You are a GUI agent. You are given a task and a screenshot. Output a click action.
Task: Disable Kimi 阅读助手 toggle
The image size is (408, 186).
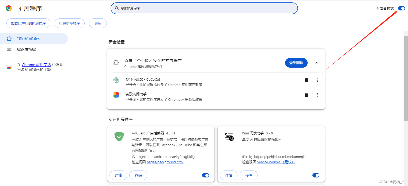tap(316, 175)
